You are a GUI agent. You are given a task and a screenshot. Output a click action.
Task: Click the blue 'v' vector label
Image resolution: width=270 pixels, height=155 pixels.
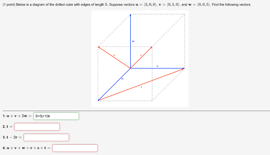(157, 66)
